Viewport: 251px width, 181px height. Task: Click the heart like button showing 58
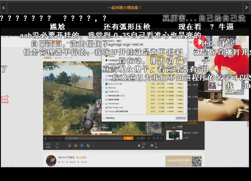[x=152, y=145]
